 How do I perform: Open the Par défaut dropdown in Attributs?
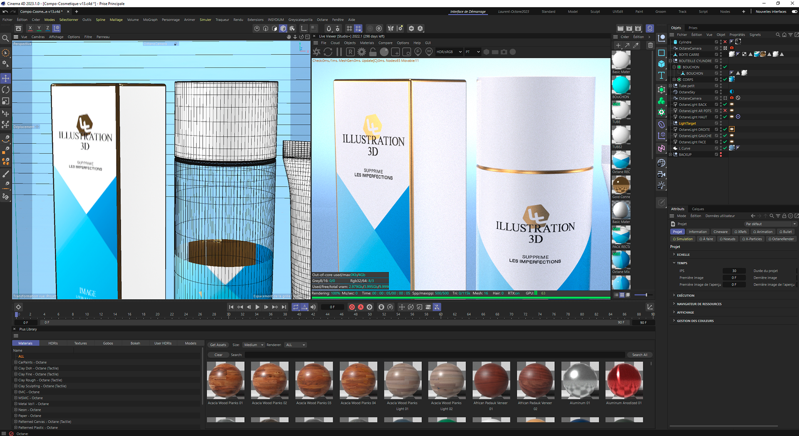pyautogui.click(x=770, y=224)
